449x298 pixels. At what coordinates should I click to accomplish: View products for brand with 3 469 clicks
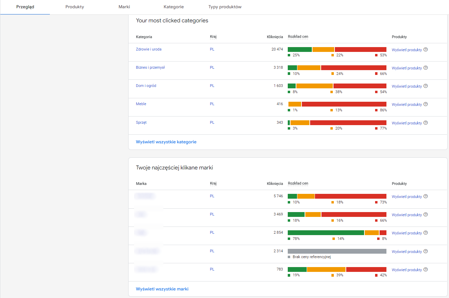407,215
